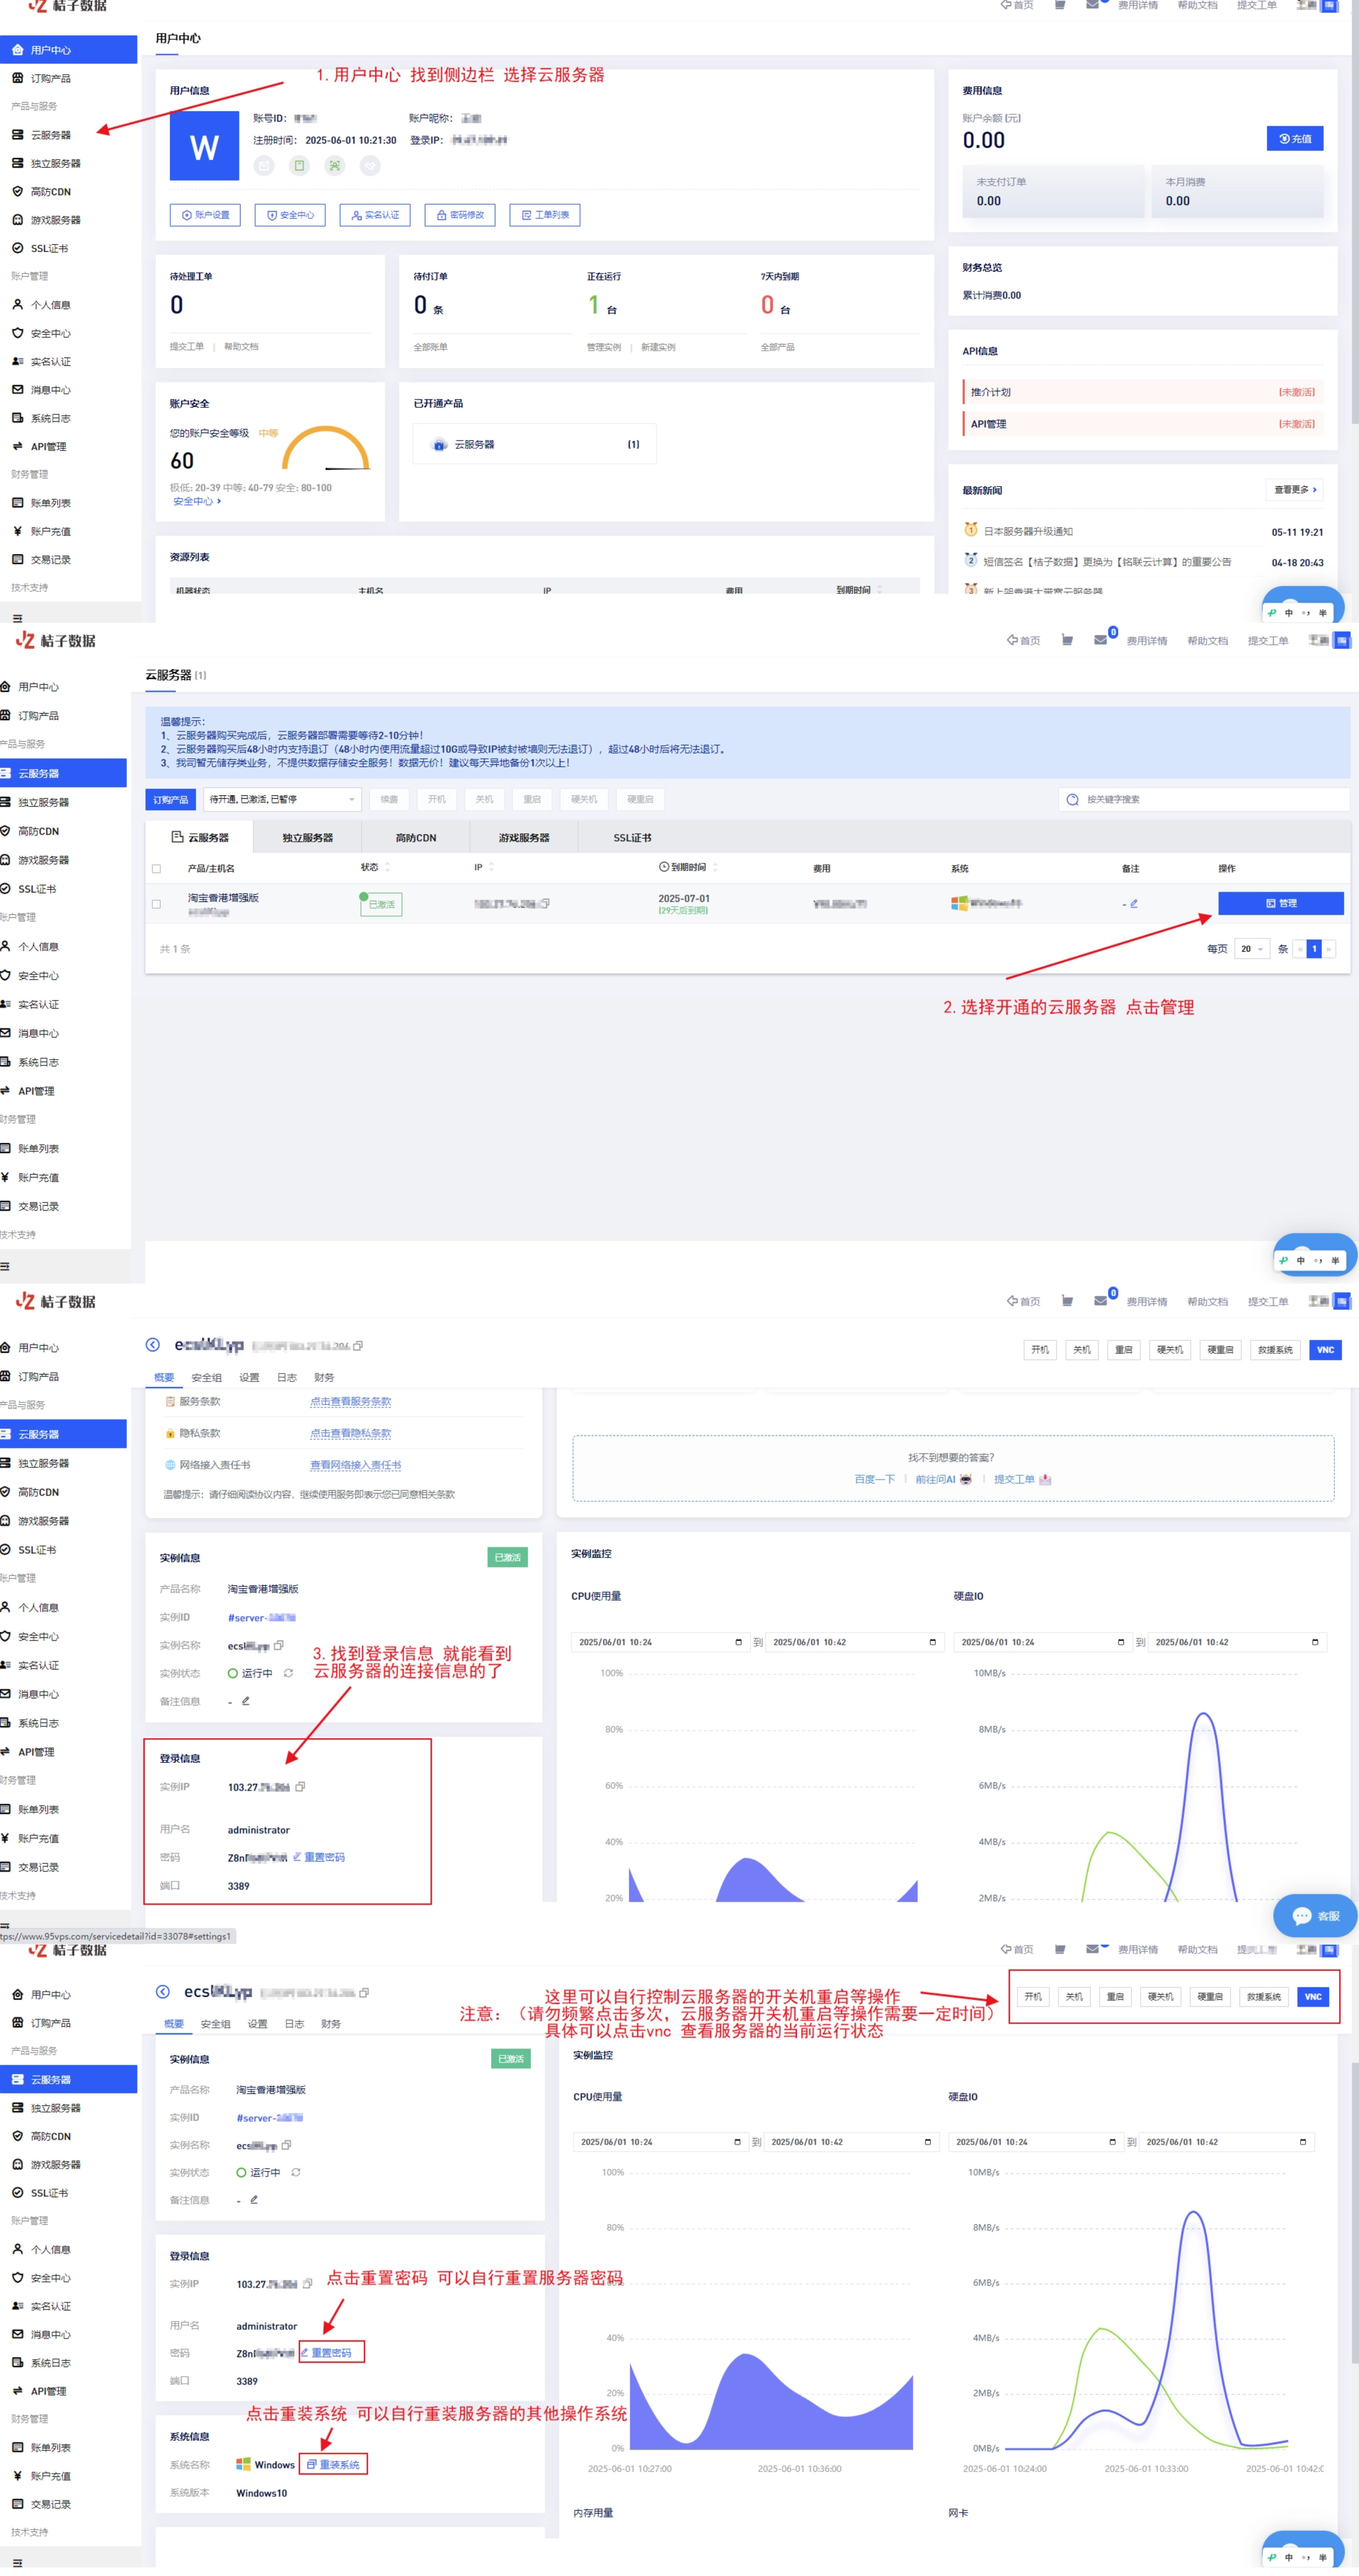Viewport: 1359px width, 2576px height.
Task: Click the 密码修改 button in 用户信息
Action: click(x=460, y=215)
